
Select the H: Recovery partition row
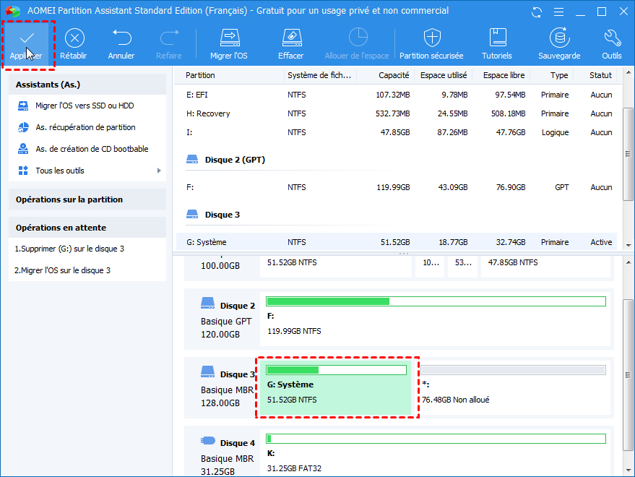pos(397,114)
